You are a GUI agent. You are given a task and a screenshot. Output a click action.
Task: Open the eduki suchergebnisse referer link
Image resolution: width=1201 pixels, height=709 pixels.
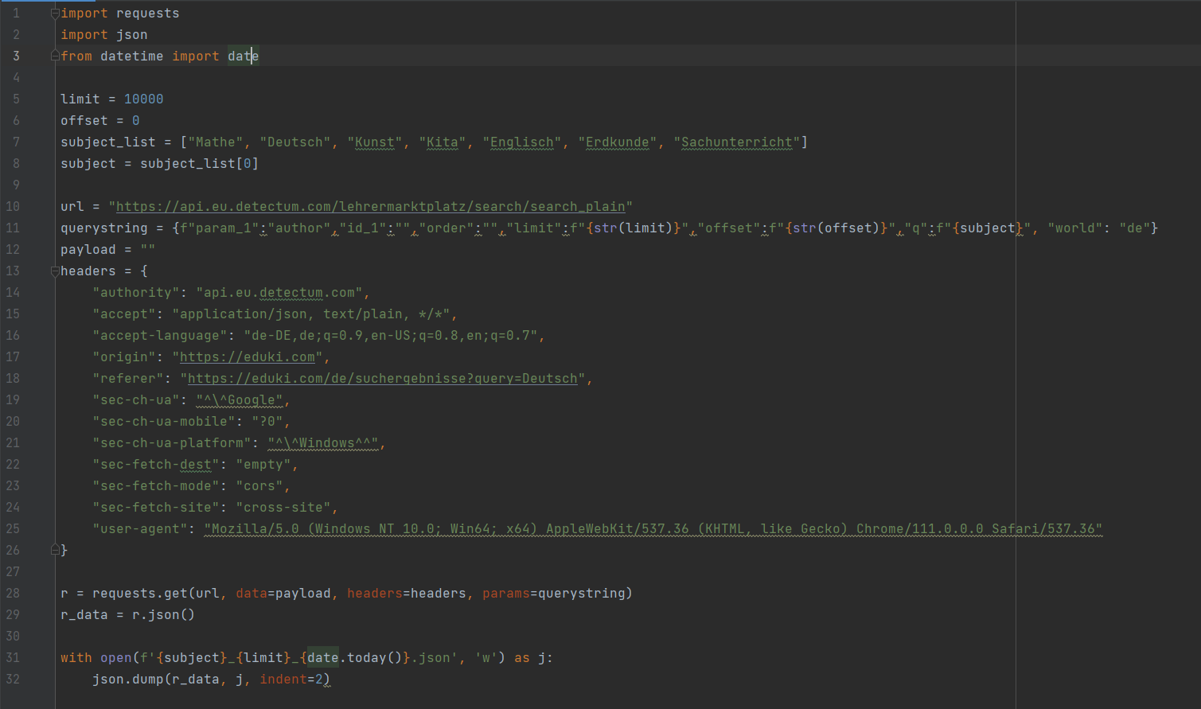click(x=382, y=378)
